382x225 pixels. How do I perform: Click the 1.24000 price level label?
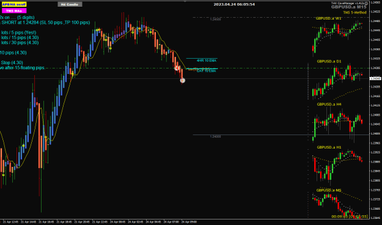click(x=215, y=136)
